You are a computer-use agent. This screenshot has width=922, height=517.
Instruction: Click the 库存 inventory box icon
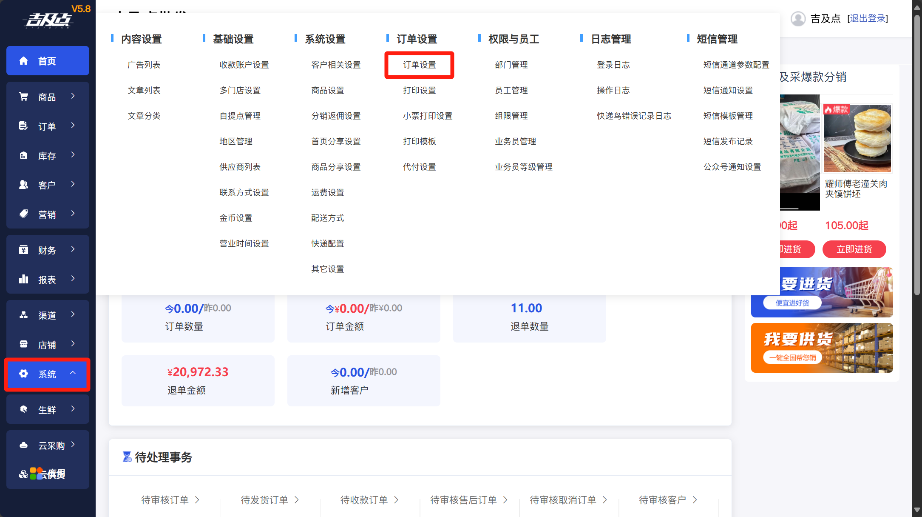24,156
